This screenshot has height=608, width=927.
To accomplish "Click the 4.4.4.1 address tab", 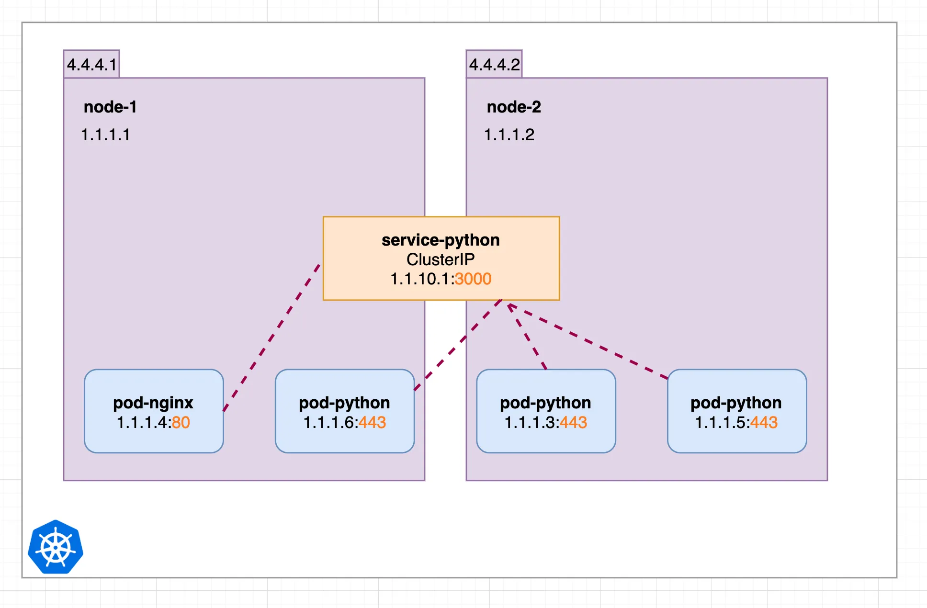I will click(91, 64).
